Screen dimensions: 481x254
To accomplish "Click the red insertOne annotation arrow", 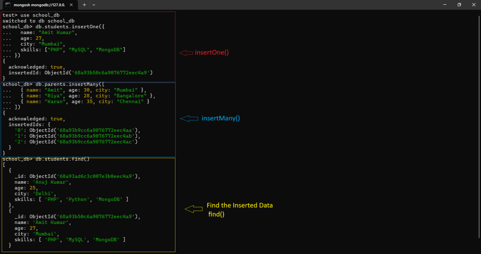I will click(x=186, y=53).
